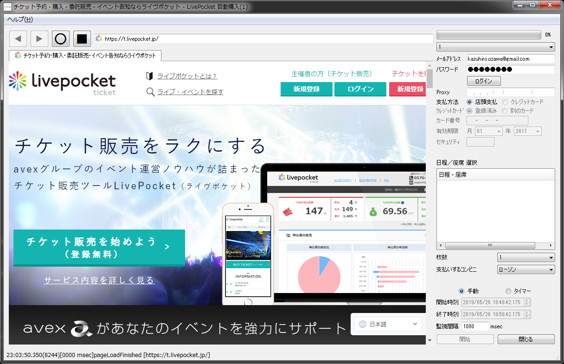Click the magnifier icon next to ライブ・イベントを探す
Screen dimensions: 564x364
click(150, 92)
